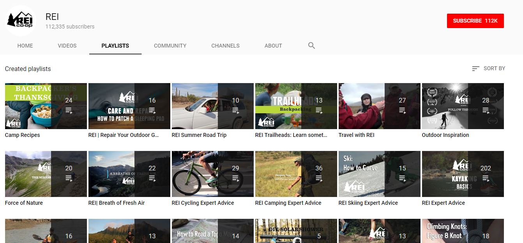Open the REI Expert Advice title link
Image resolution: width=523 pixels, height=243 pixels.
click(443, 203)
